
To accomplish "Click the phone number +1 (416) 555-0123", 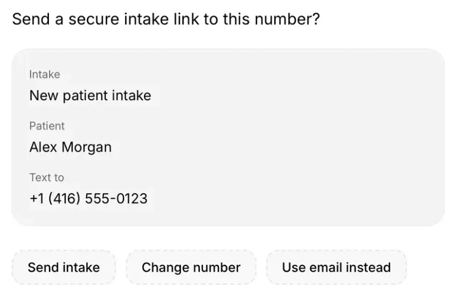I will pyautogui.click(x=88, y=199).
